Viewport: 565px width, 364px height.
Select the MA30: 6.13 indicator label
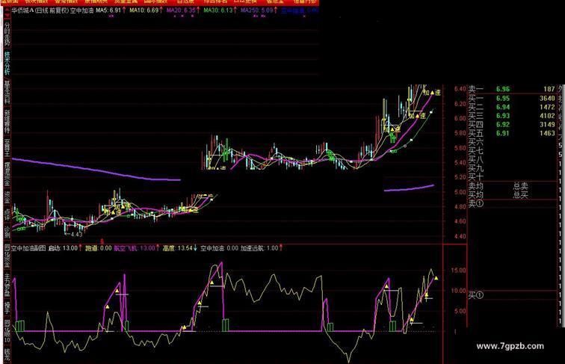pos(220,10)
